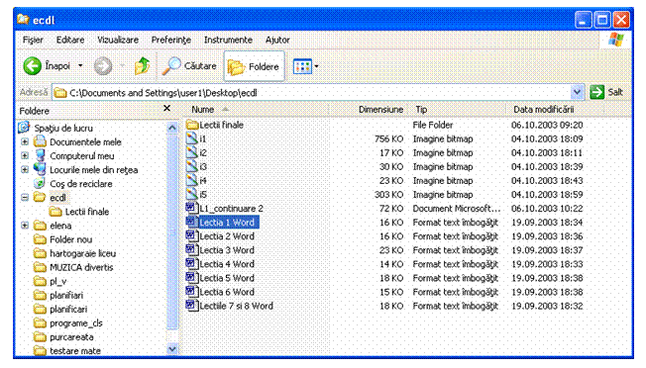Open the address bar dropdown arrow
The width and height of the screenshot is (646, 368).
click(x=578, y=93)
